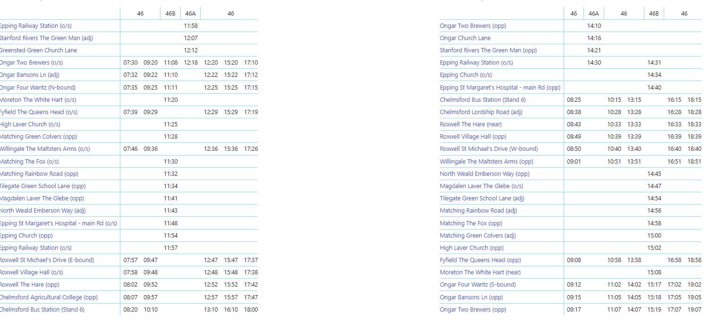This screenshot has width=726, height=321.
Task: Open Ongar Bansons Ln (adj) stop page
Action: 29,75
